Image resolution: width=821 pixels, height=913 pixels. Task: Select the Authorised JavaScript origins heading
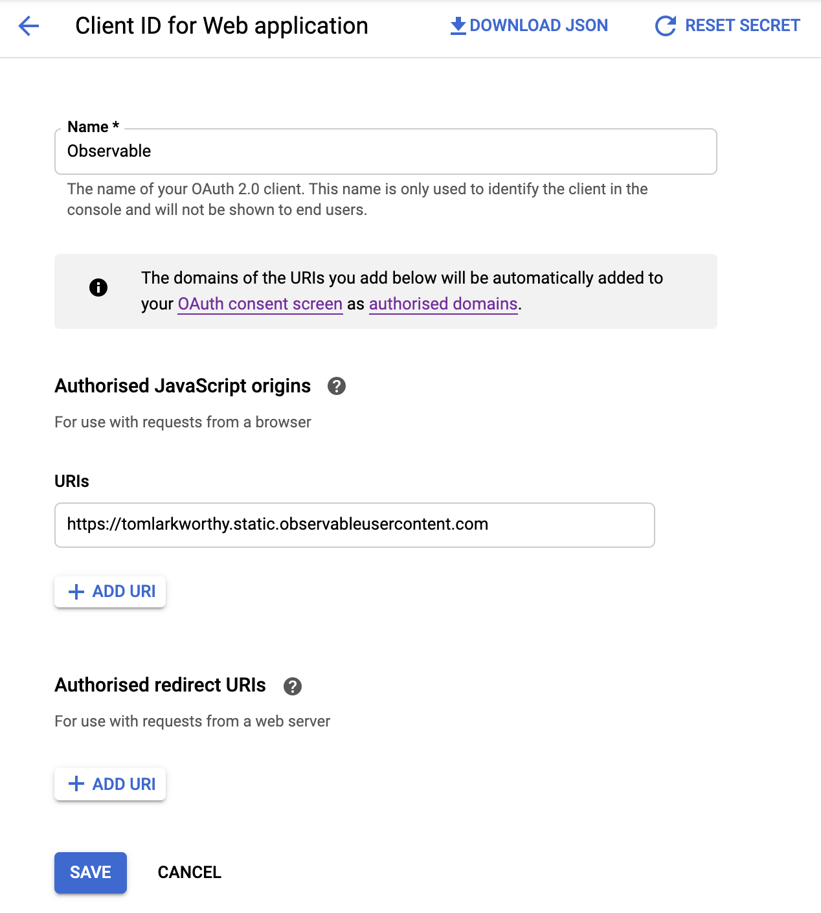click(x=183, y=386)
